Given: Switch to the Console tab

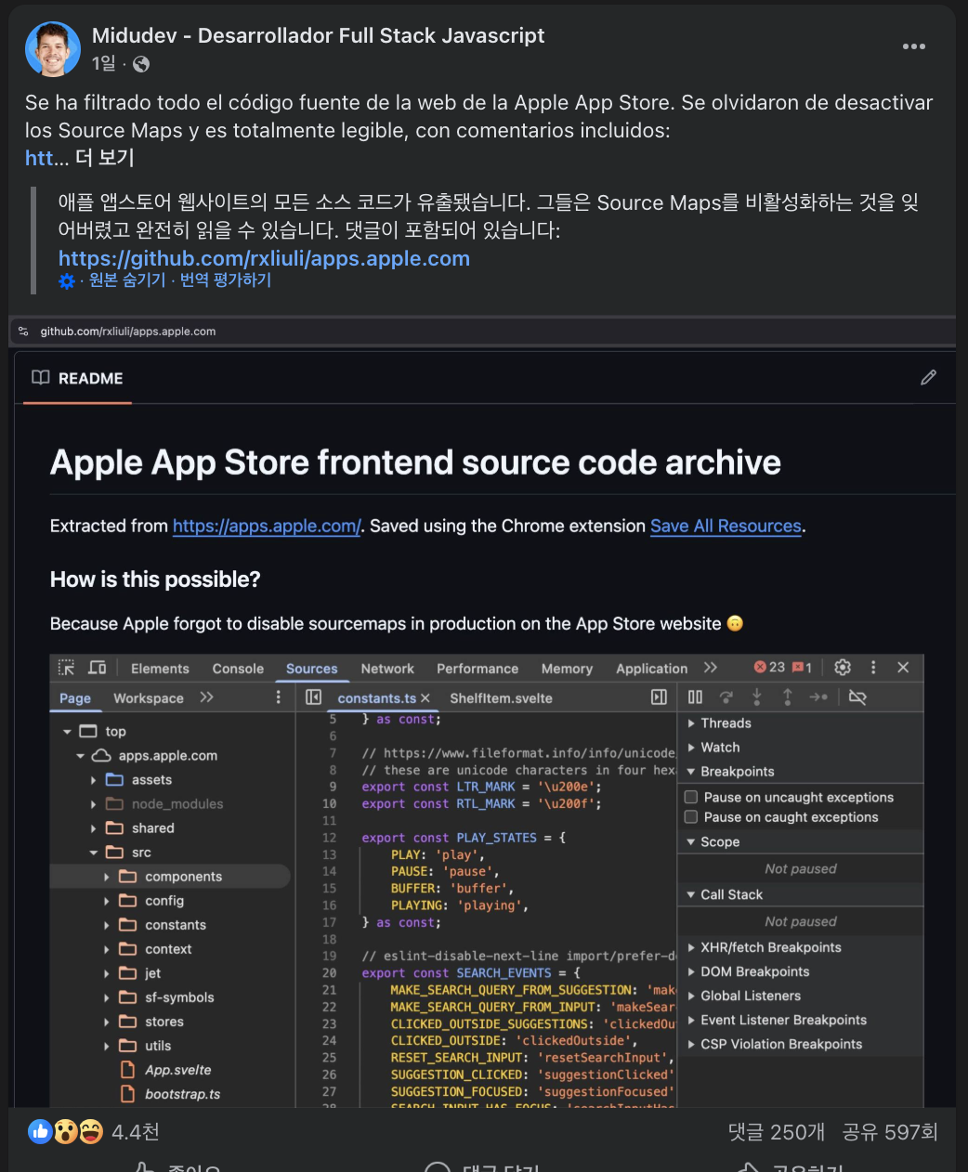Looking at the screenshot, I should click(x=238, y=669).
